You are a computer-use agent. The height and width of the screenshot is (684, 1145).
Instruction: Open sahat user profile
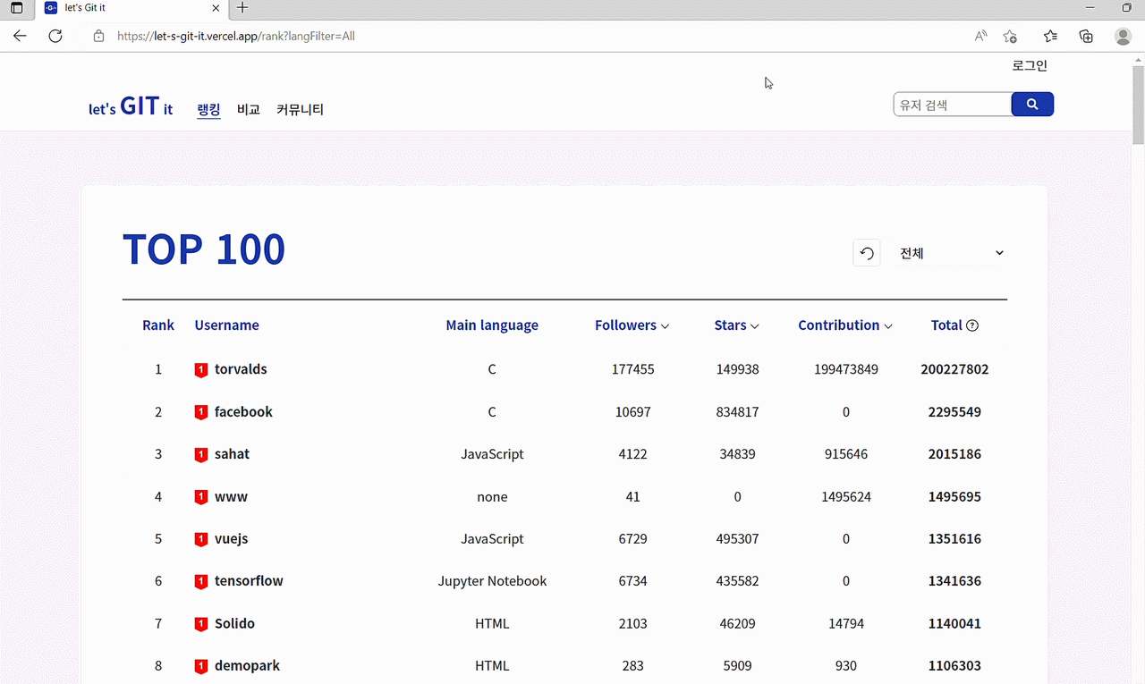pyautogui.click(x=232, y=454)
